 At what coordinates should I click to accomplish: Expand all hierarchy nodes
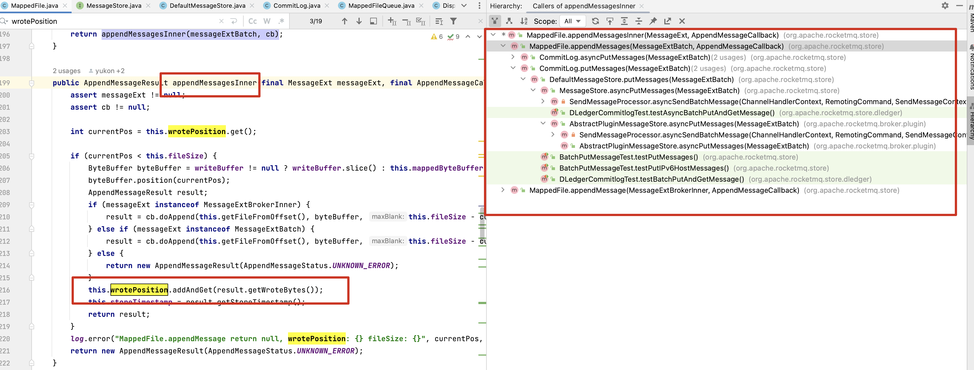point(624,21)
